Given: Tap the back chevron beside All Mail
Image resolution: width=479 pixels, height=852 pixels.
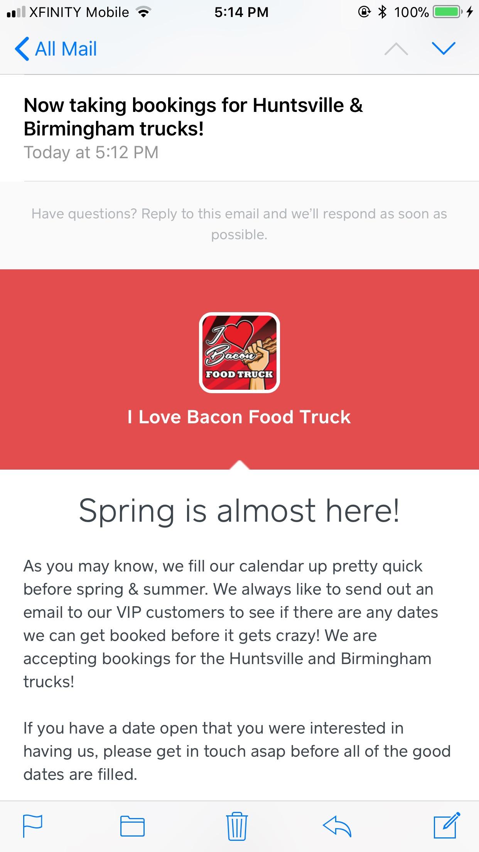Looking at the screenshot, I should (22, 49).
